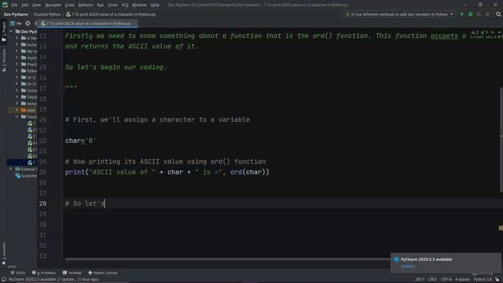The height and width of the screenshot is (283, 503).
Task: Click Dev Pycharm breadcrumb in navigation bar
Action: (16, 14)
